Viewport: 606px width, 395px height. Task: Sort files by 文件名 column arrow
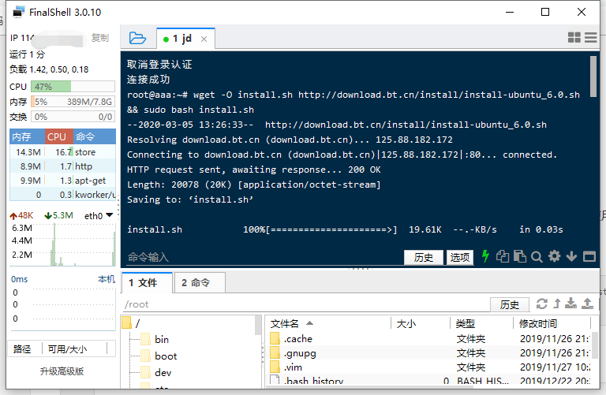pos(309,323)
